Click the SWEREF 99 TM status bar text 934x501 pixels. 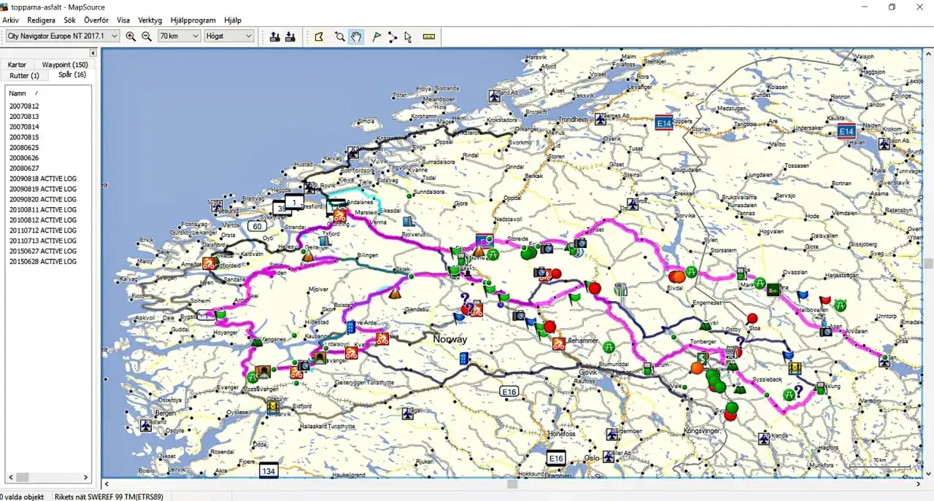coord(108,497)
